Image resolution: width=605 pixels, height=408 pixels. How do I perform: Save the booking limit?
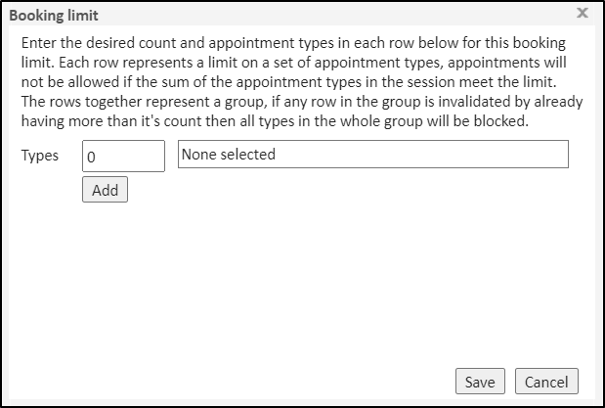pyautogui.click(x=479, y=381)
